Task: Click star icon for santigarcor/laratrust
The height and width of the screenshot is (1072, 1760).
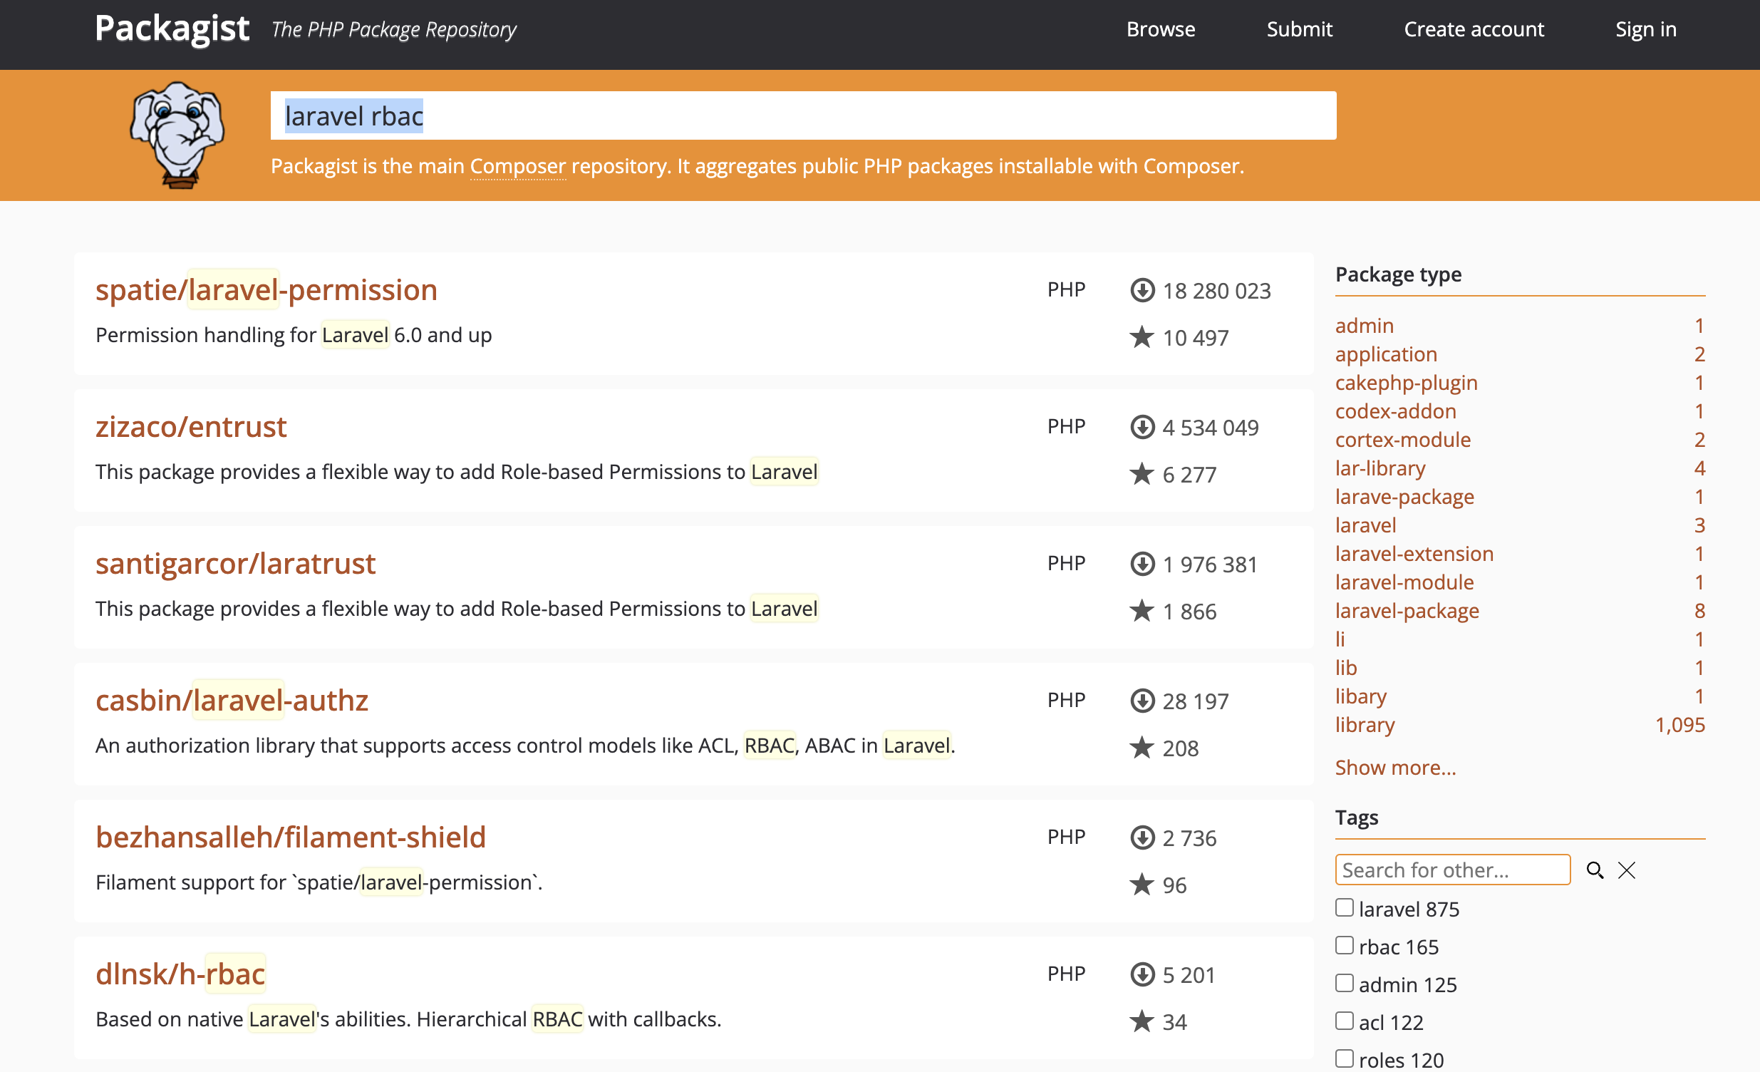Action: [x=1142, y=611]
